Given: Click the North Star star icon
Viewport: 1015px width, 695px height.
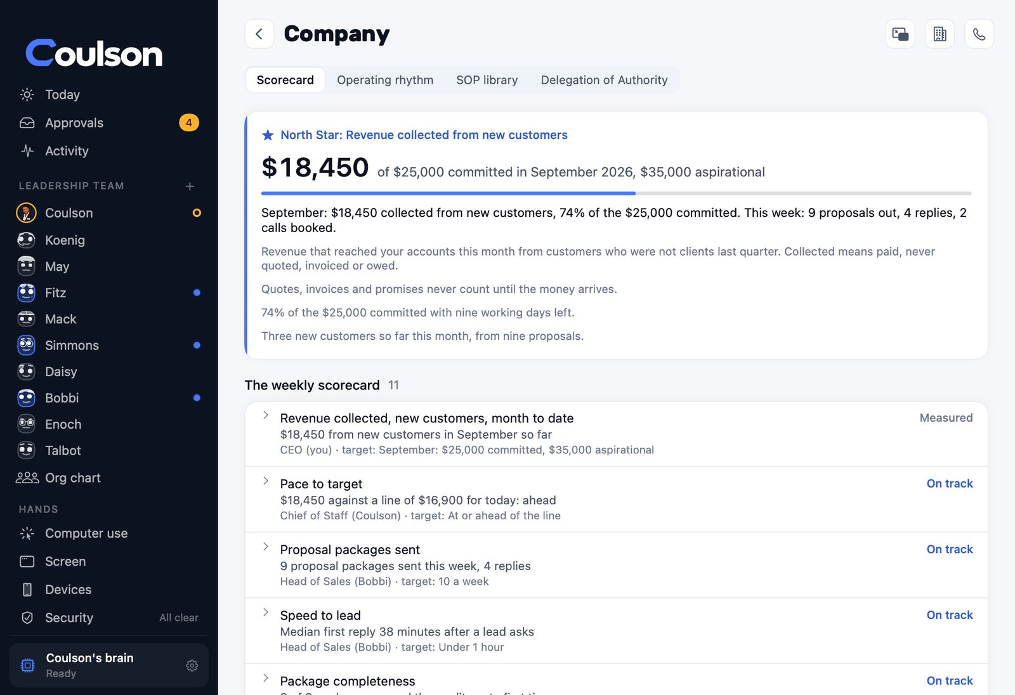Looking at the screenshot, I should [x=268, y=135].
